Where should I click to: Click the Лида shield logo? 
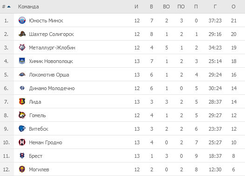pos(22,102)
